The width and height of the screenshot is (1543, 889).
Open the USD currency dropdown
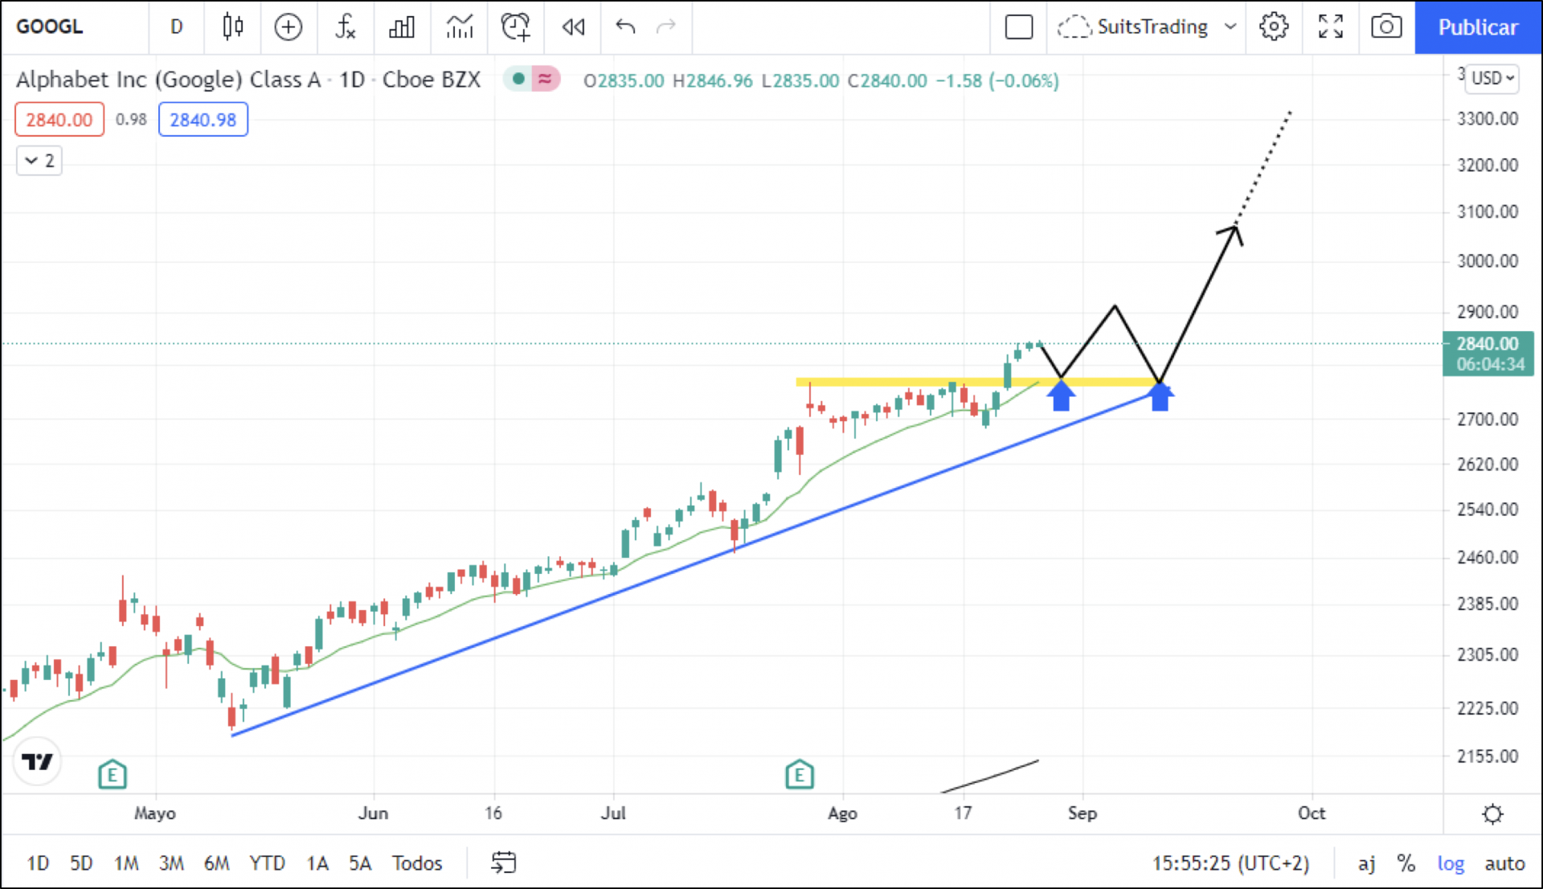1492,78
